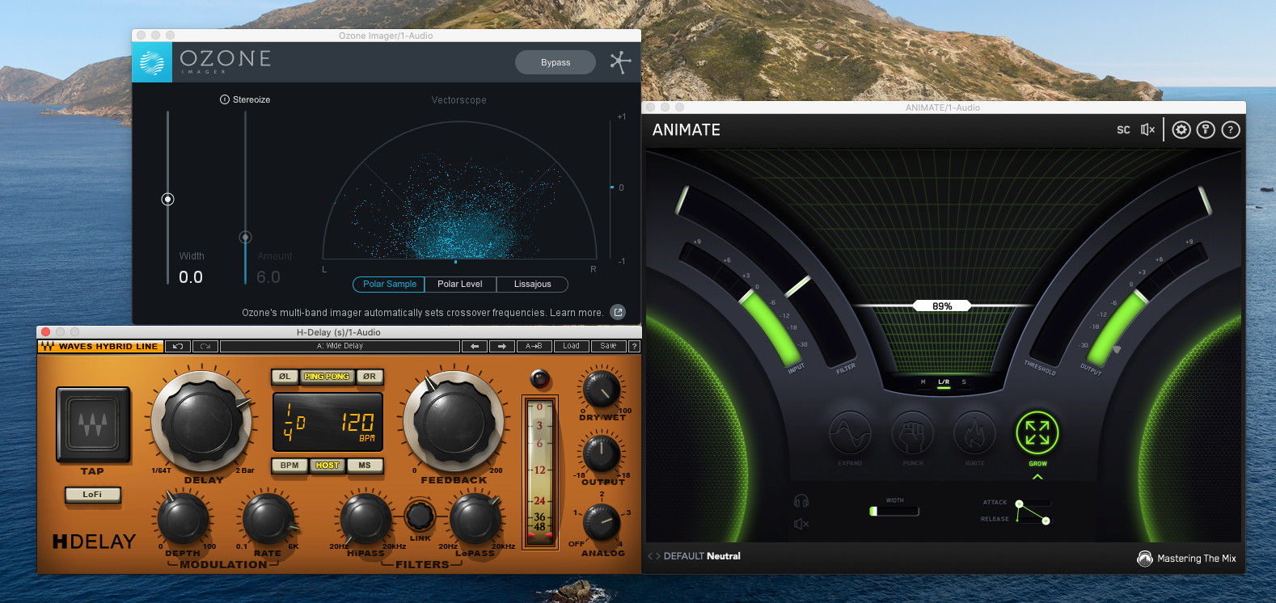Screen dimensions: 1276x603
Task: Click the RELEASE envelope handle
Action: click(1046, 521)
